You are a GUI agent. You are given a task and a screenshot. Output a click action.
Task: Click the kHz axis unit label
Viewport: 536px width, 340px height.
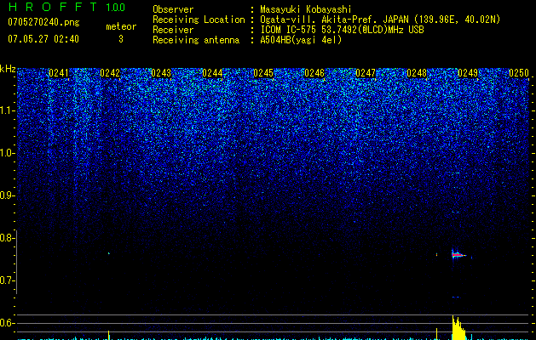pos(8,69)
